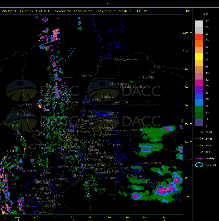This screenshot has height=221, width=219.
Task: Click the La_Carrera label
Action: [29, 171]
